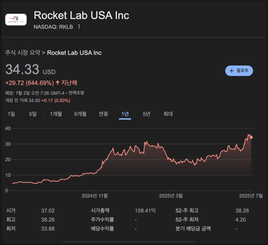Click the 52-주 최저 value 4.20
Image resolution: width=268 pixels, height=245 pixels.
[241, 220]
